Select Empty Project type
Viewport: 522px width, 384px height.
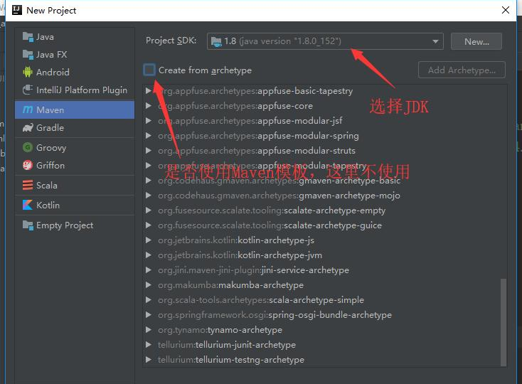pyautogui.click(x=75, y=225)
